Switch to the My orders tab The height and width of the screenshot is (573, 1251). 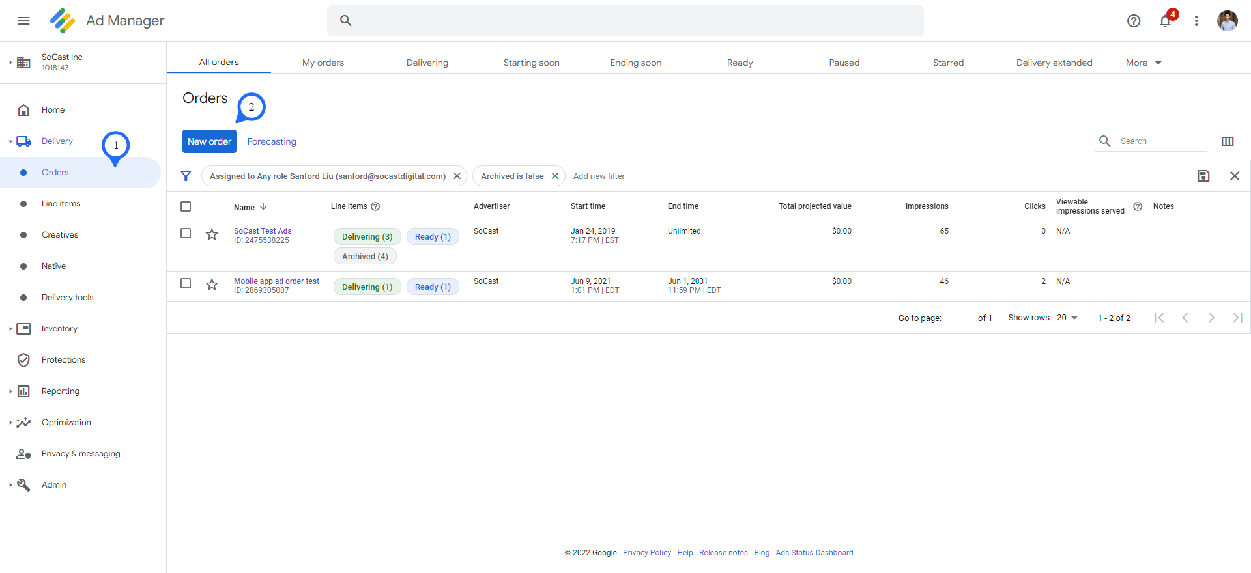323,63
